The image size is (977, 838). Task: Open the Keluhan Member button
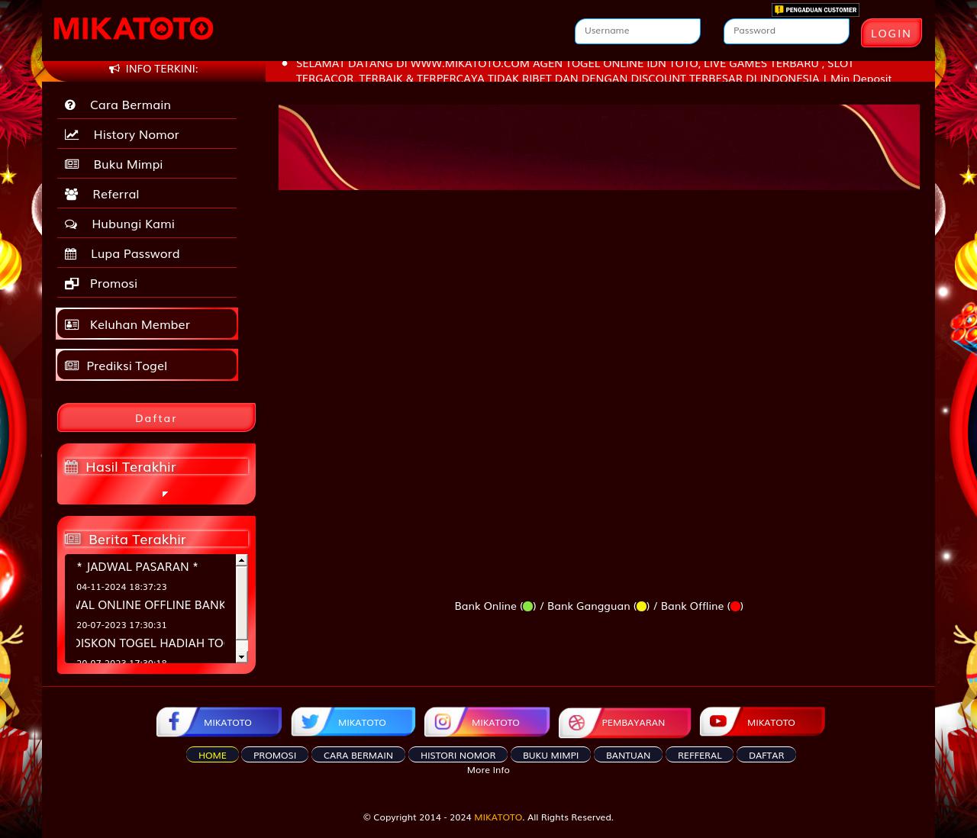point(147,324)
